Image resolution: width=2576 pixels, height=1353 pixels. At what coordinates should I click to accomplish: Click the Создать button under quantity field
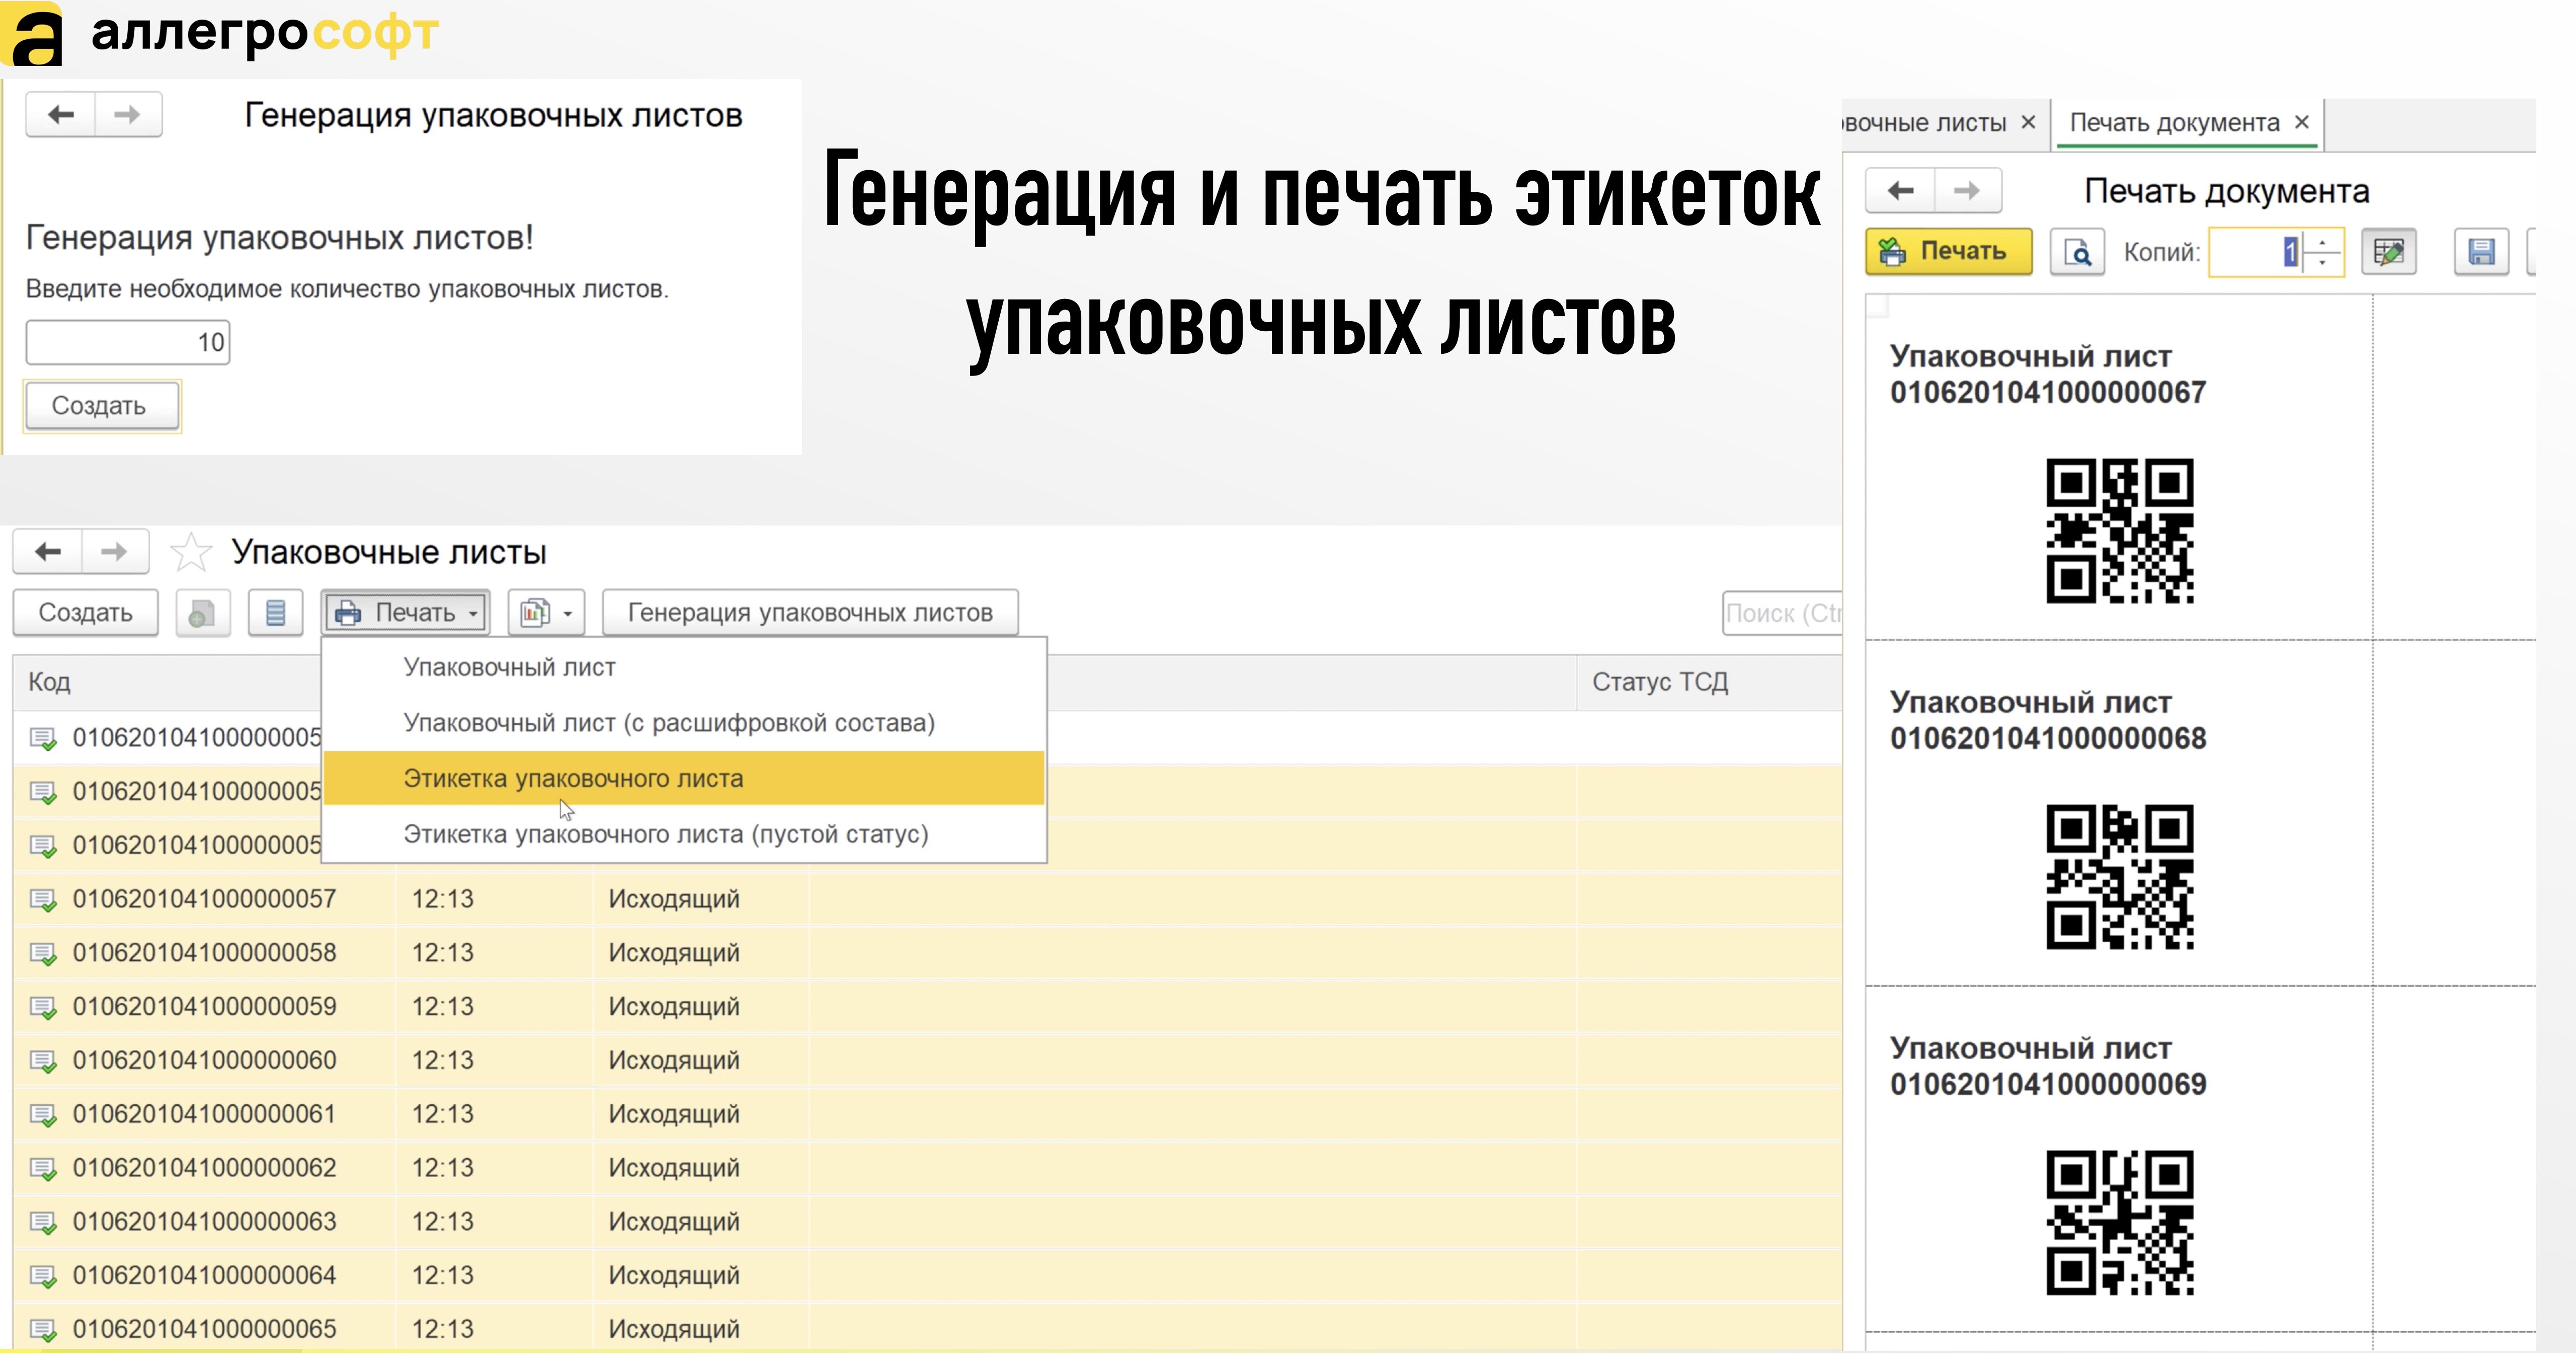[102, 406]
